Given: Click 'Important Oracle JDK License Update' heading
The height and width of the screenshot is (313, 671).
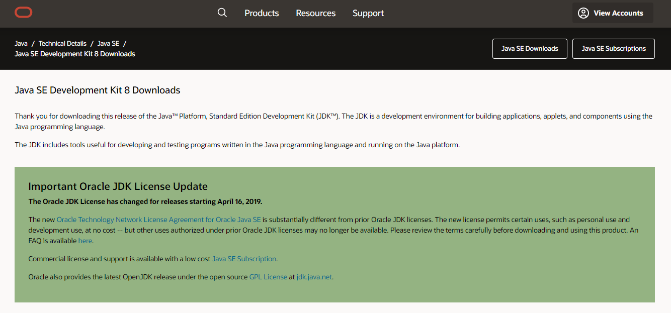Looking at the screenshot, I should coord(118,186).
